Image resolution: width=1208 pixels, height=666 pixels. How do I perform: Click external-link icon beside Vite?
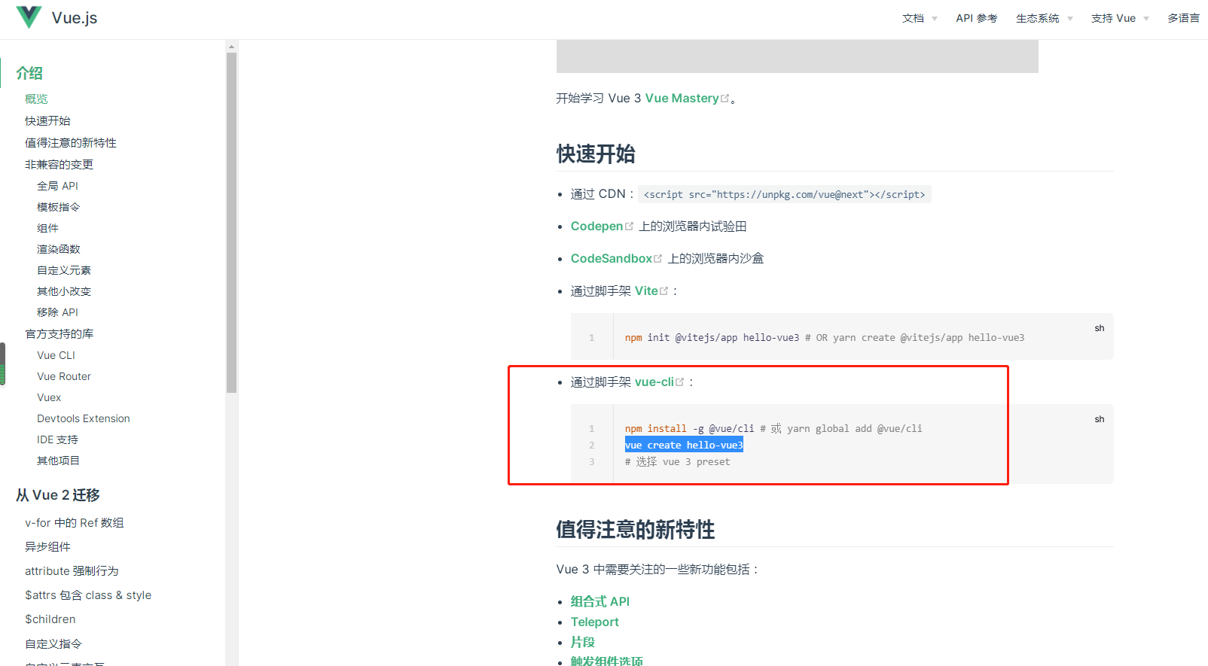[x=664, y=290]
